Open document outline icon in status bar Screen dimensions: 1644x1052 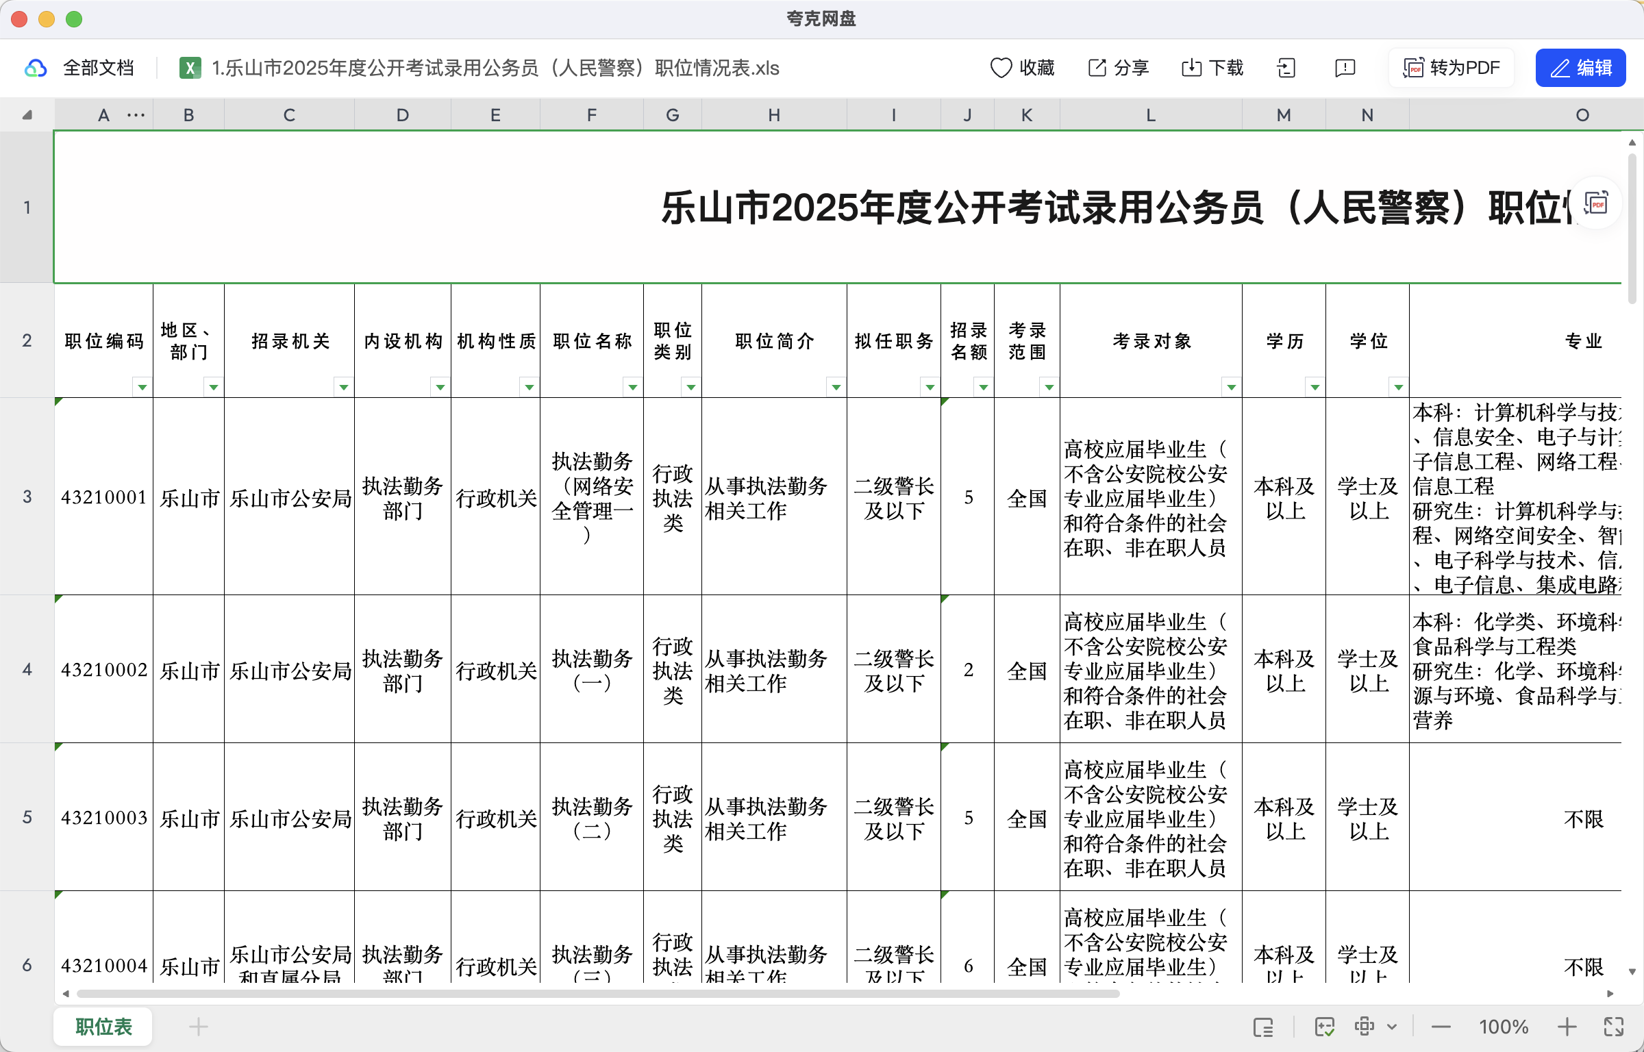click(x=1263, y=1027)
